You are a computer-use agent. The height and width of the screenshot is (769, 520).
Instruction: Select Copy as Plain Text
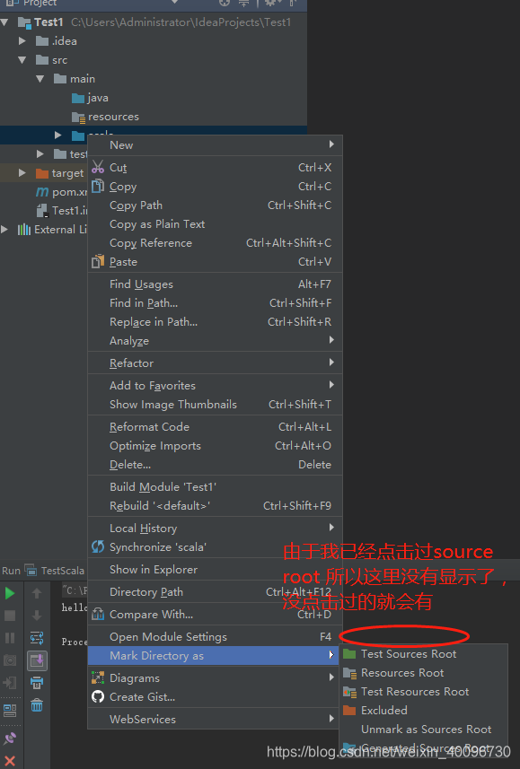215,224
